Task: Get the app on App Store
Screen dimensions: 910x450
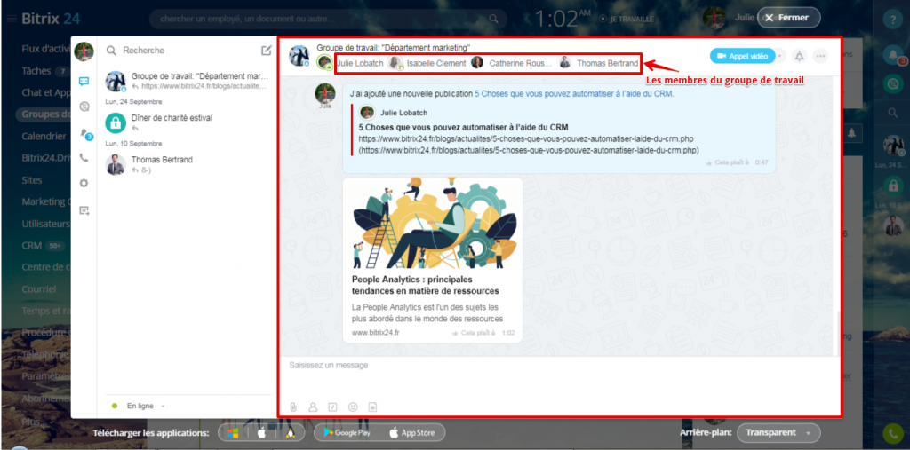Action: [x=411, y=432]
